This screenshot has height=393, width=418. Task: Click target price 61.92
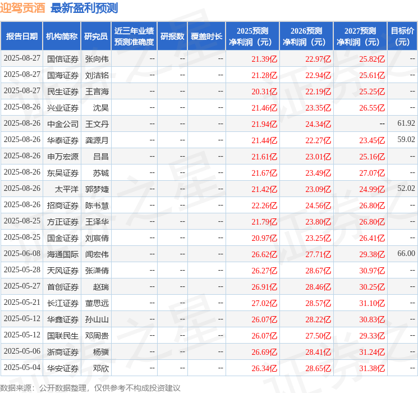click(406, 123)
